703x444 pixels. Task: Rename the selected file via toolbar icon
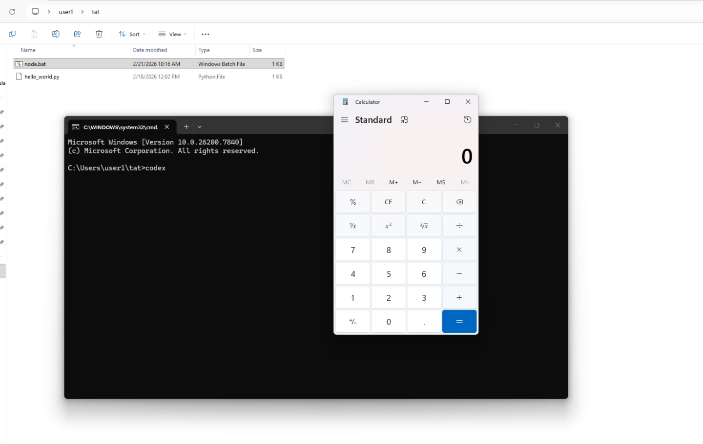click(x=56, y=34)
